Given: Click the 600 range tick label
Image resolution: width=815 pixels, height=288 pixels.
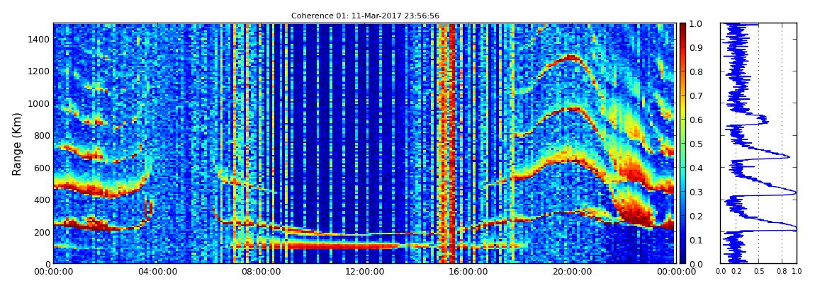Looking at the screenshot, I should [42, 168].
